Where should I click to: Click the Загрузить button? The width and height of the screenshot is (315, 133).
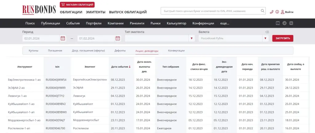click(283, 38)
